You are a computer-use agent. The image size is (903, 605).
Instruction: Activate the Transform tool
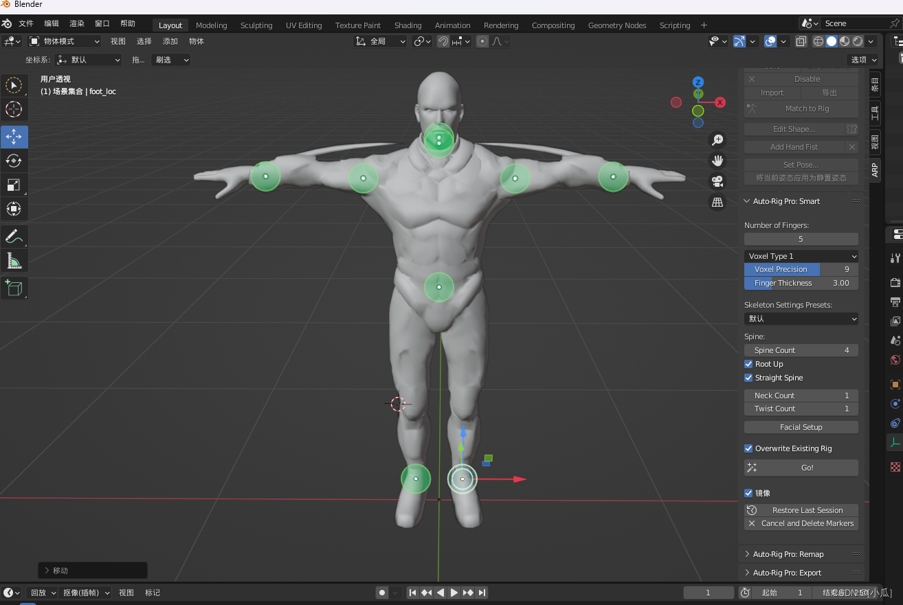[14, 208]
